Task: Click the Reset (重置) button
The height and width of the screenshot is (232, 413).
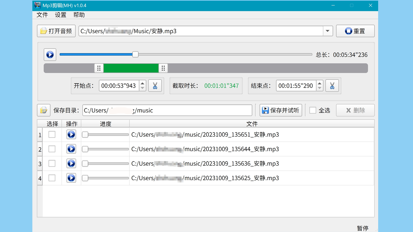Action: point(355,31)
